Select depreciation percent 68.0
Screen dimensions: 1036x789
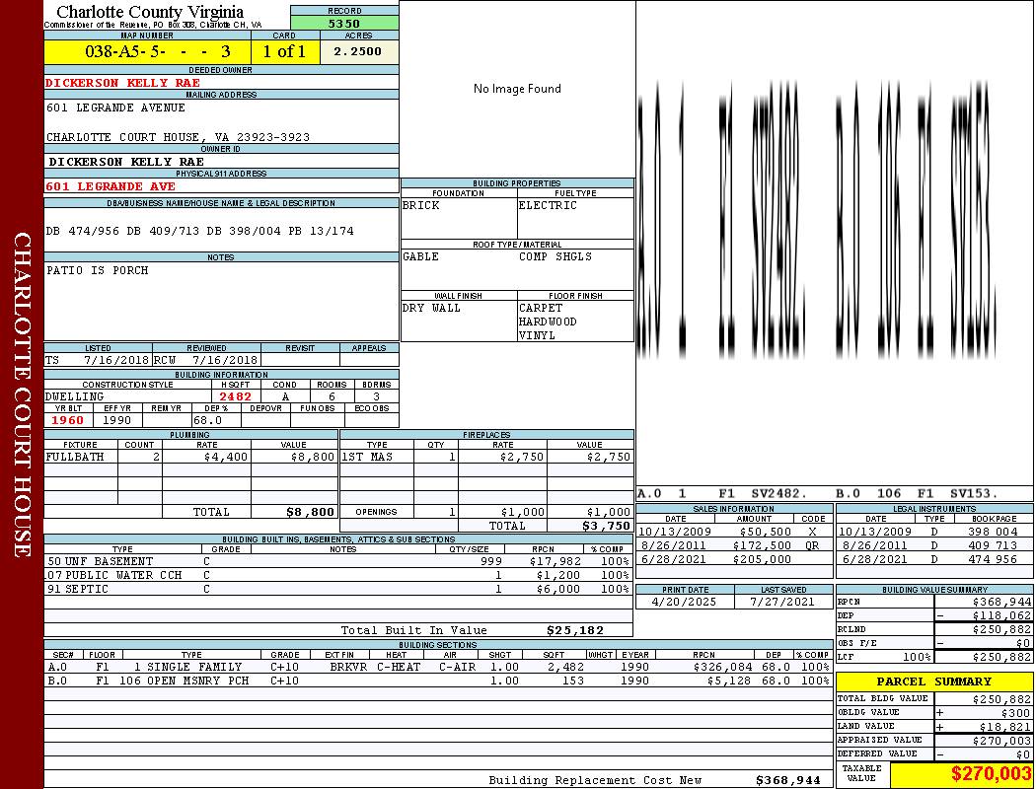point(207,420)
